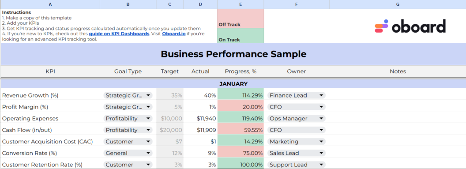
Task: Click the JANUARY section header row
Action: [x=233, y=84]
